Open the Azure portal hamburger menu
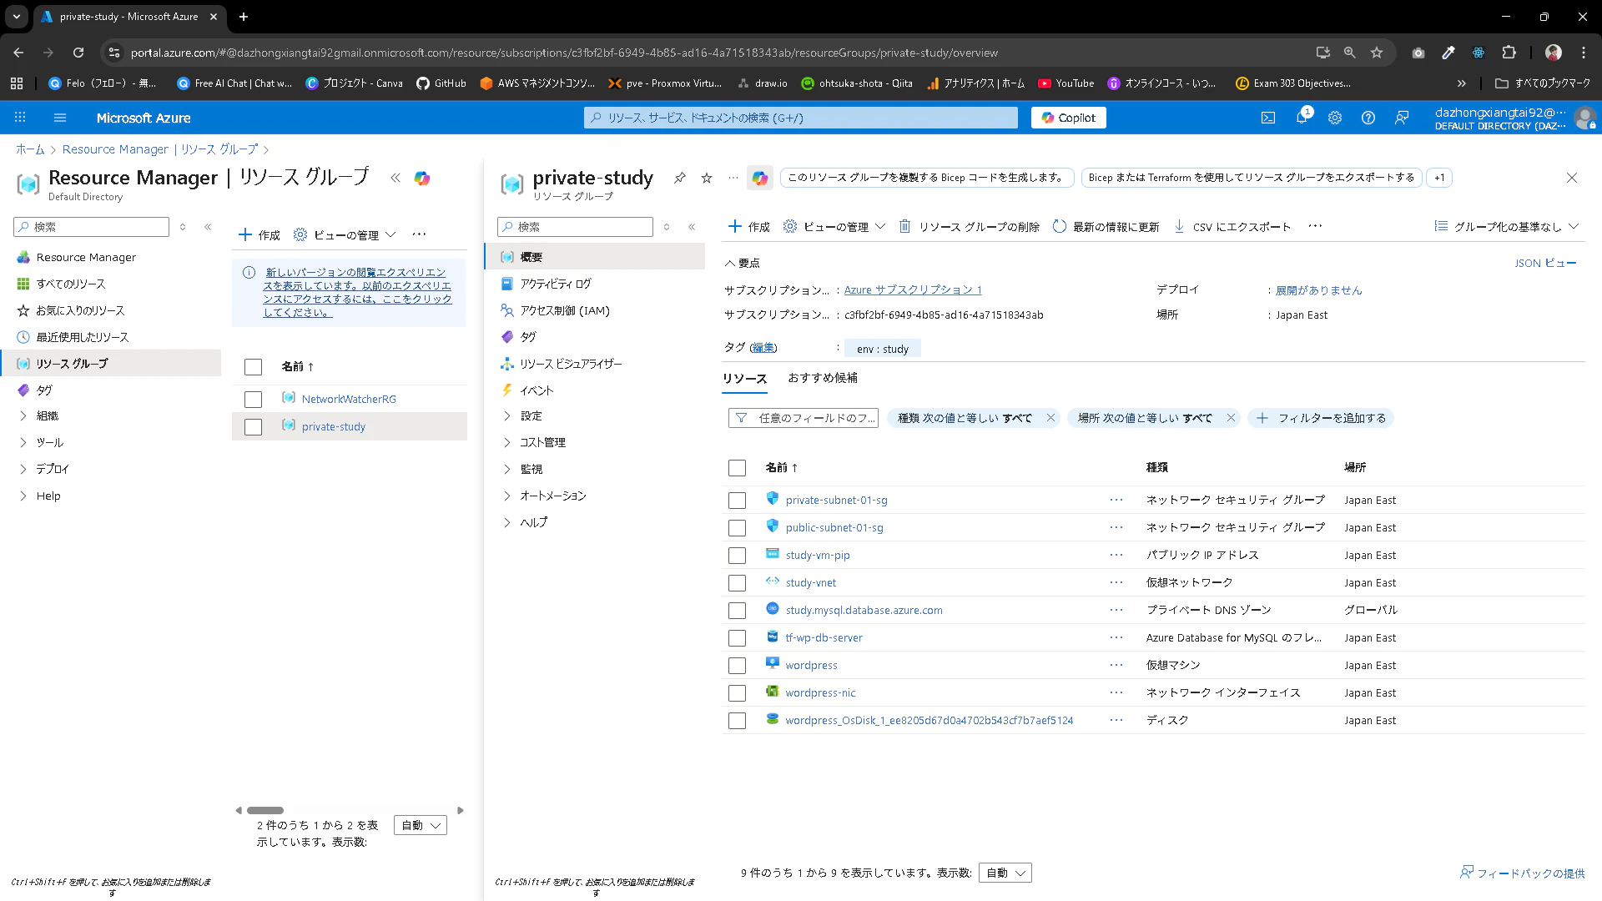This screenshot has width=1602, height=901. (x=60, y=118)
